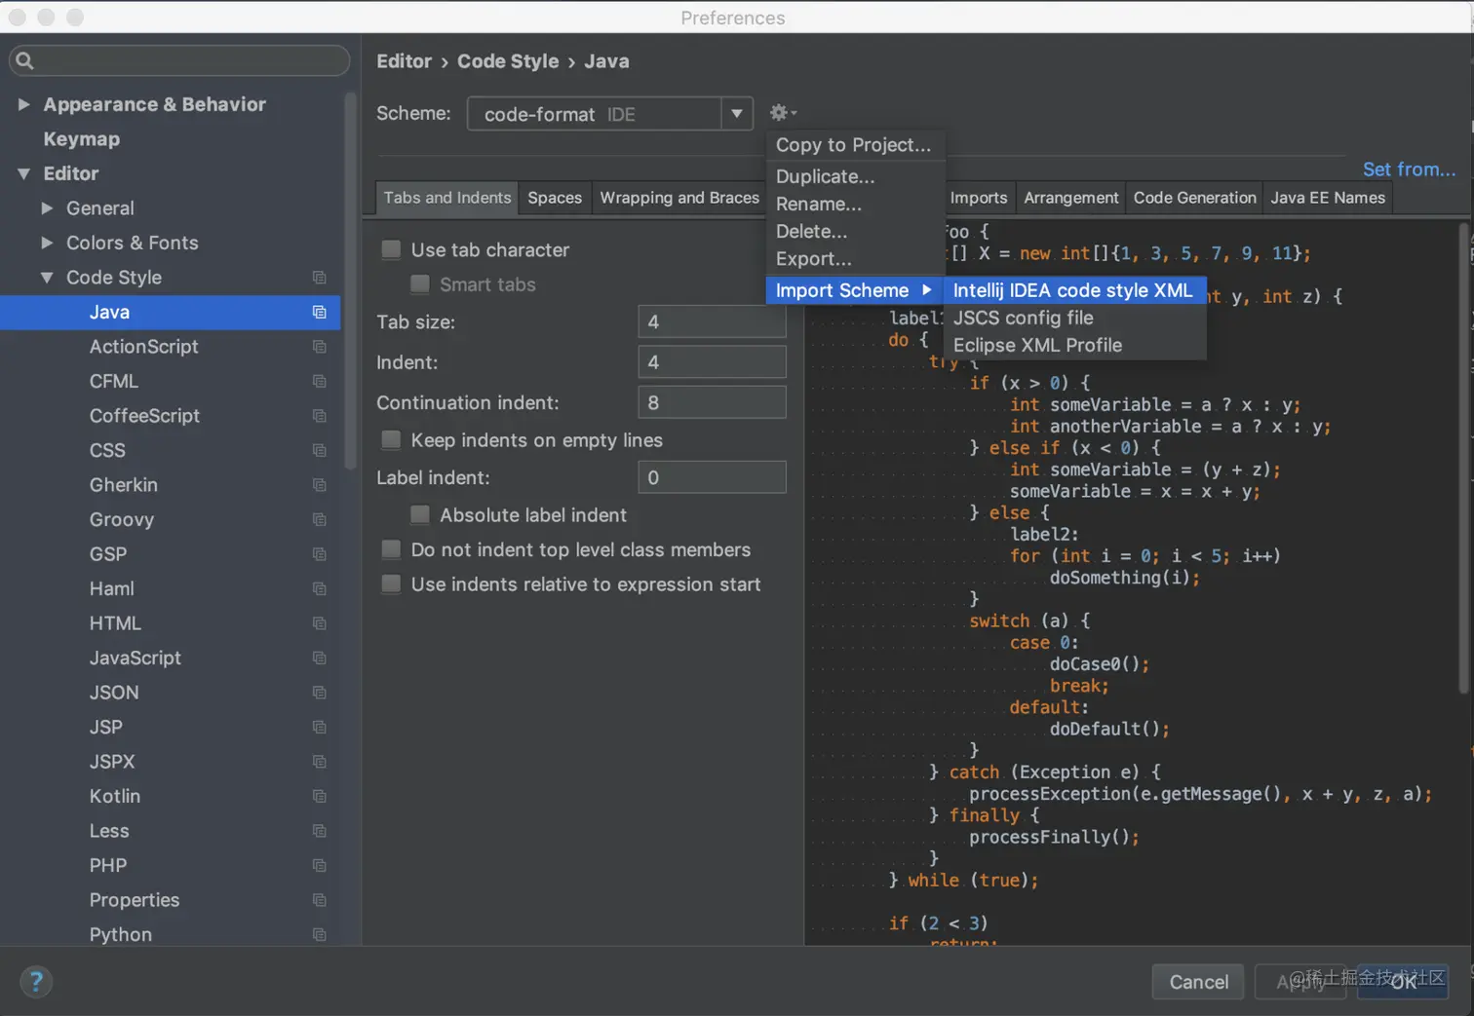The image size is (1474, 1016).
Task: Choose Duplicate from scheme menu
Action: pyautogui.click(x=854, y=176)
